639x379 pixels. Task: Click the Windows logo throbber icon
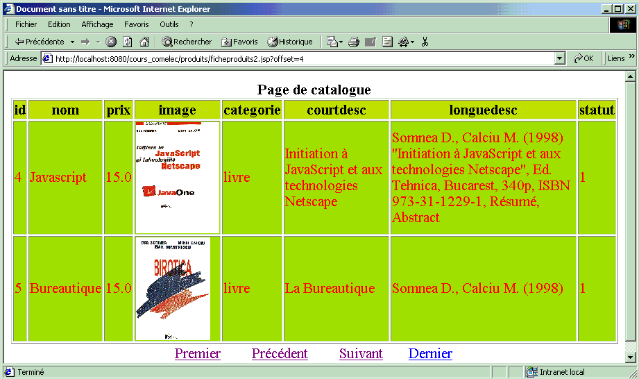623,25
